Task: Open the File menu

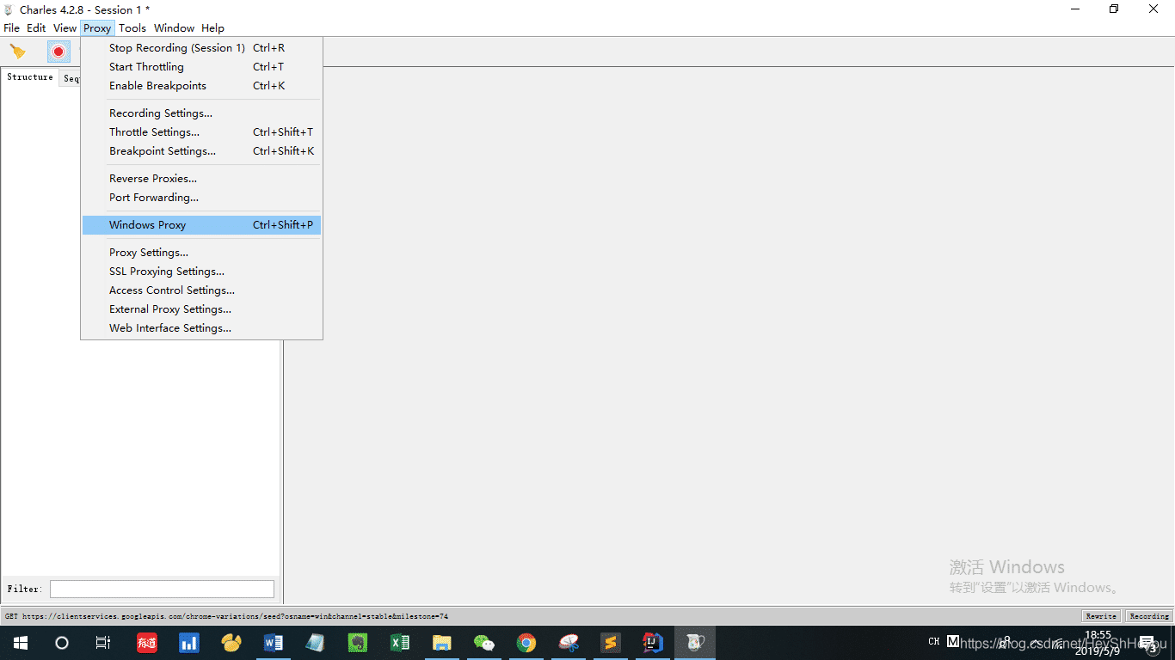Action: (x=12, y=27)
